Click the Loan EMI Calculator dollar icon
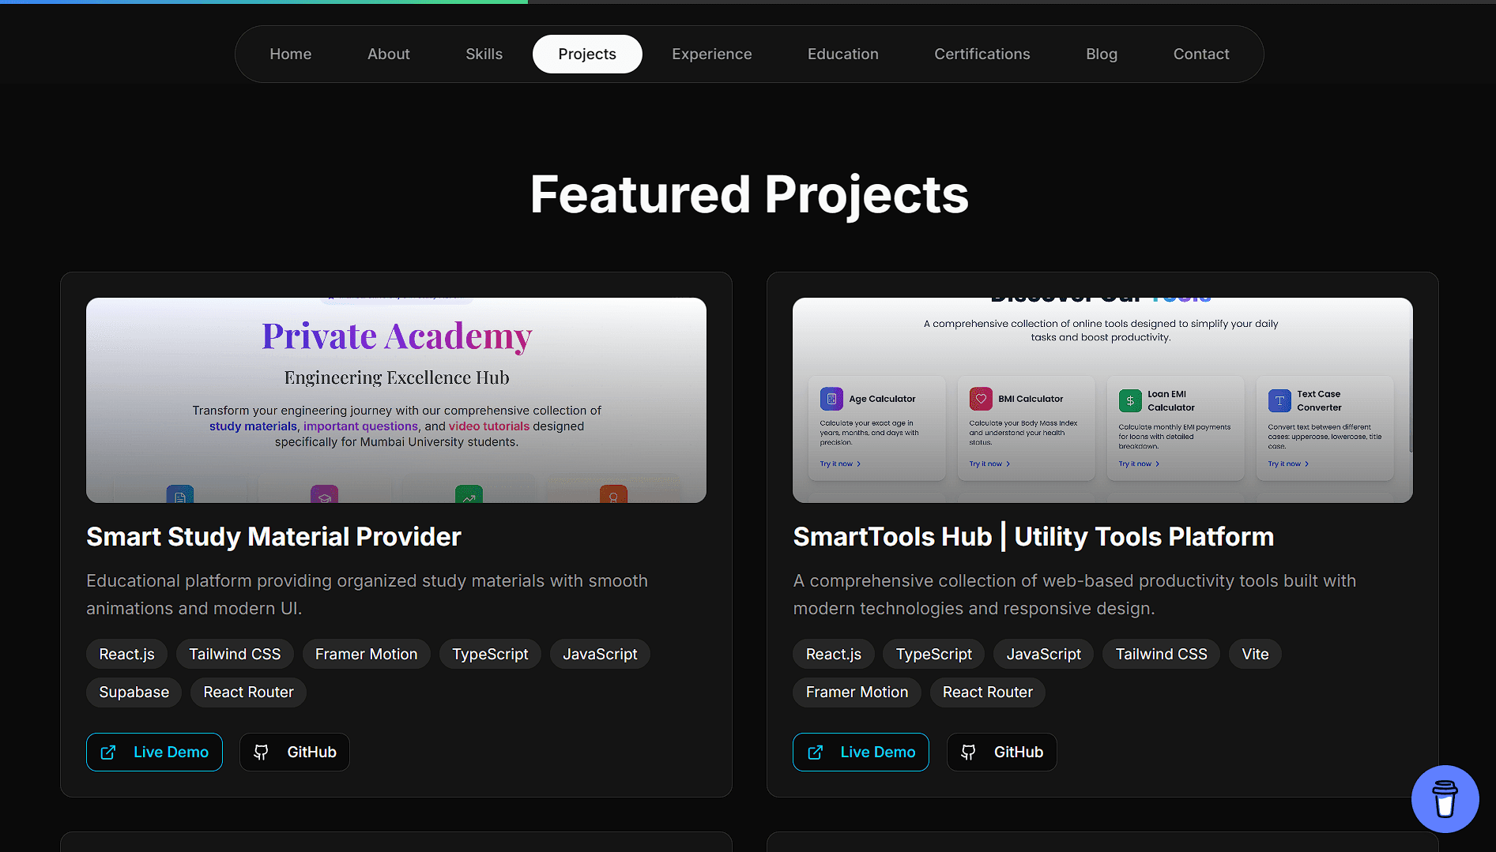 click(1130, 400)
